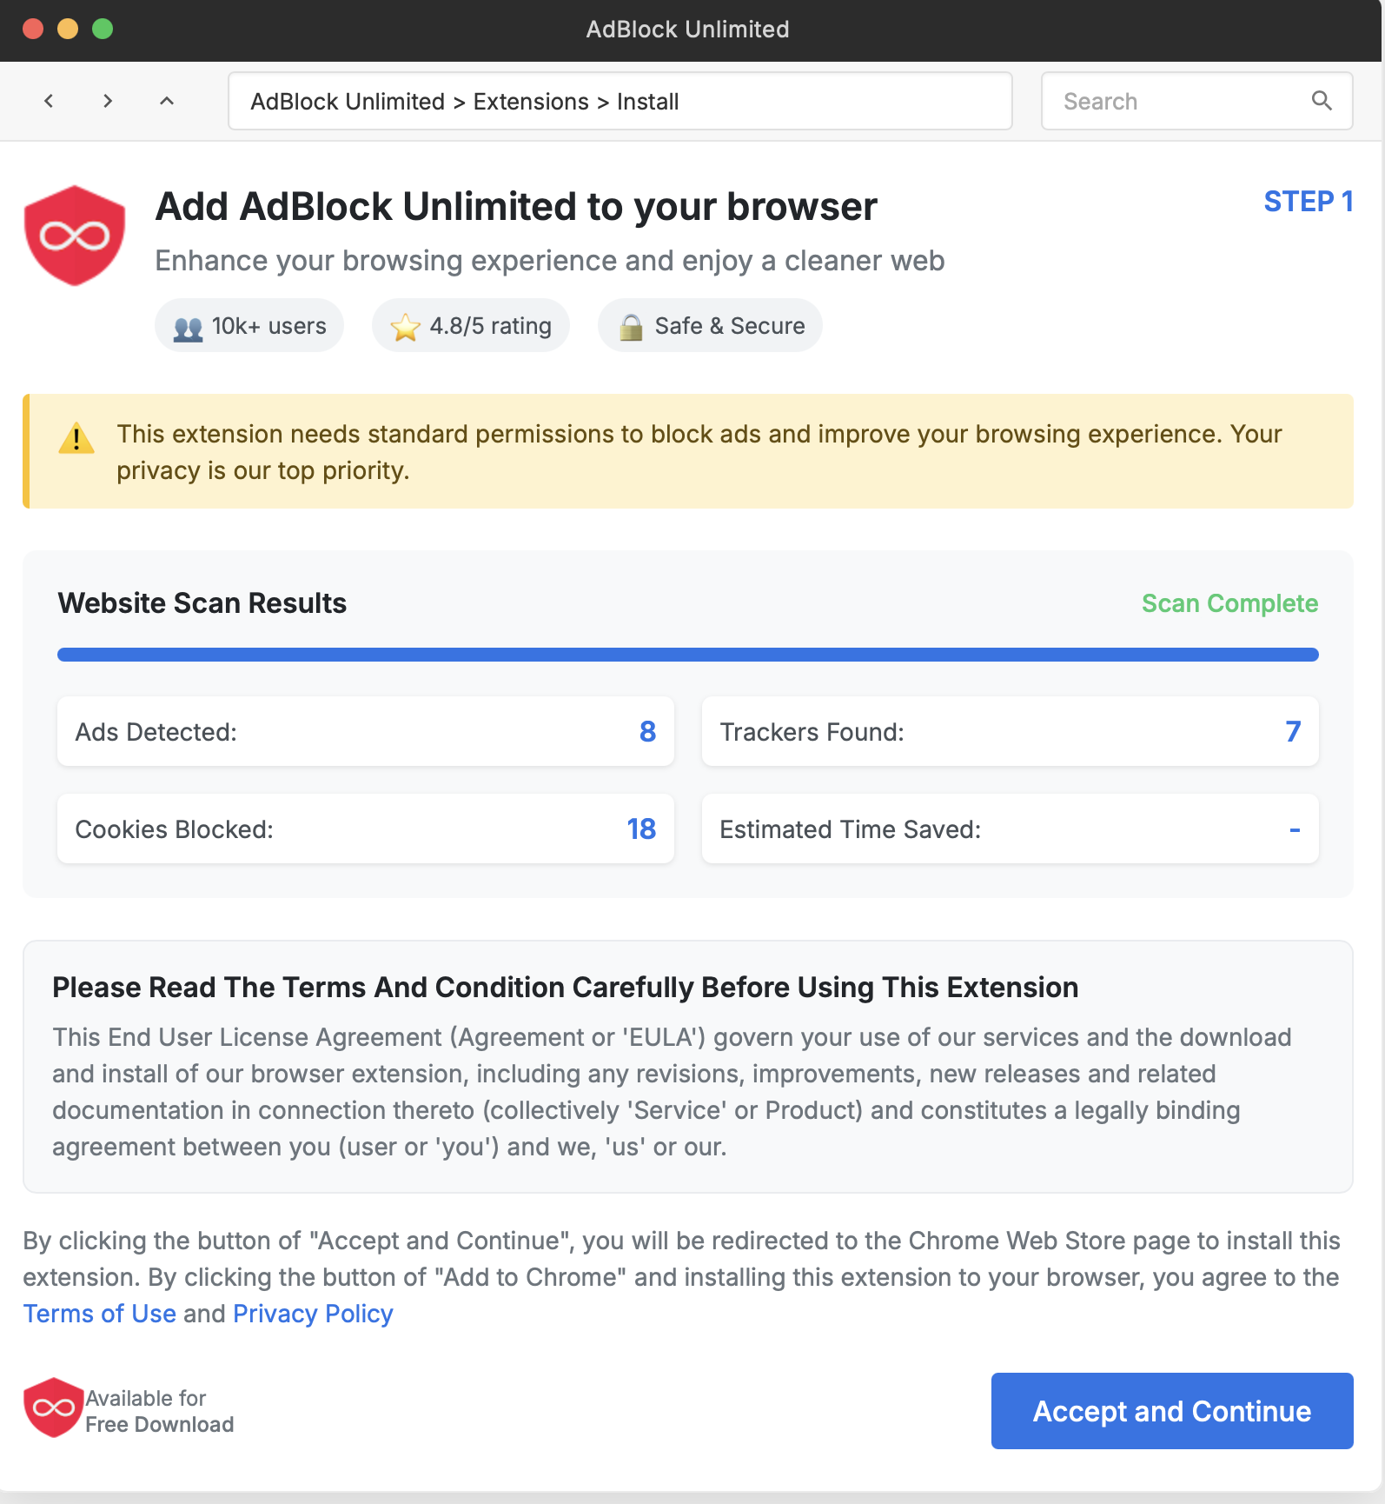Image resolution: width=1385 pixels, height=1504 pixels.
Task: Click the red AdBlock Unlimited shield logo
Action: (x=75, y=236)
